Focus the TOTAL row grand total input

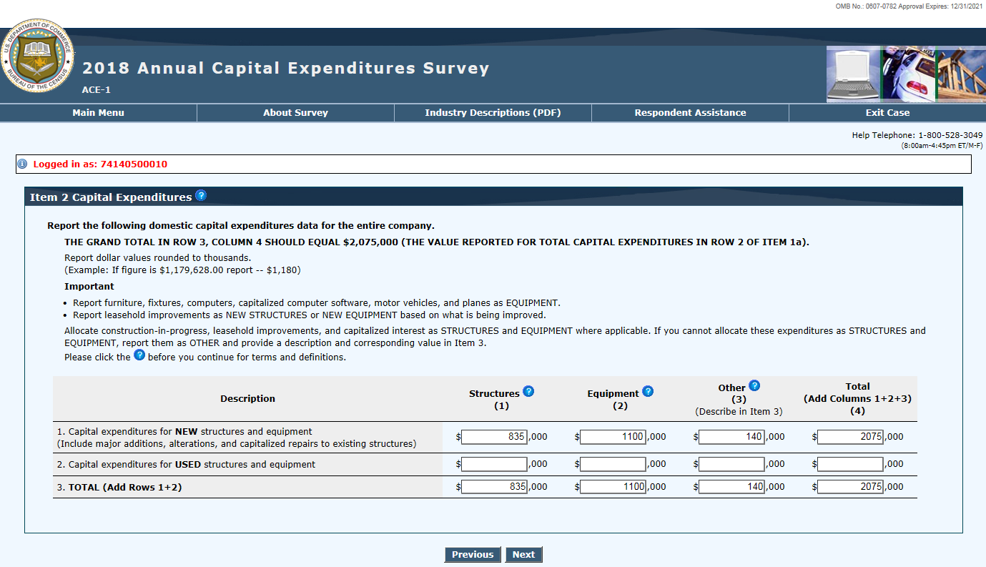(x=850, y=487)
